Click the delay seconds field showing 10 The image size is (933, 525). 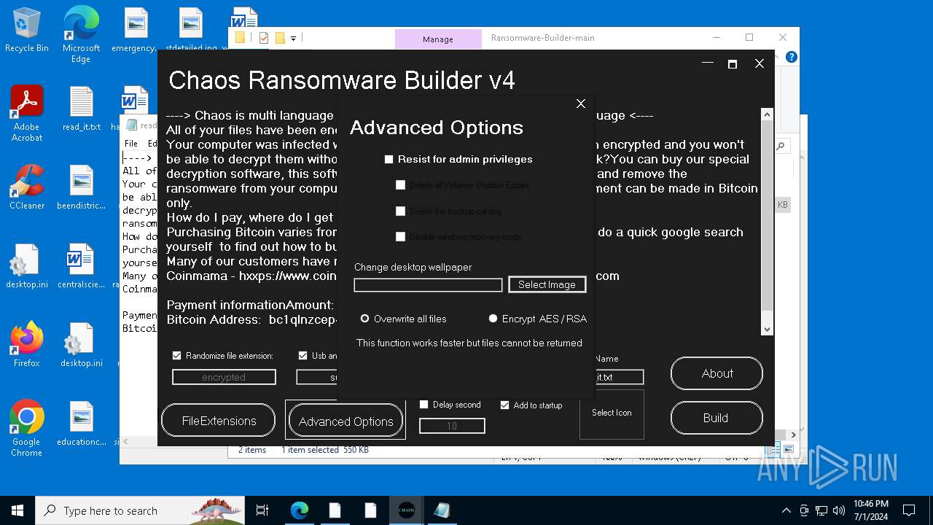click(452, 426)
